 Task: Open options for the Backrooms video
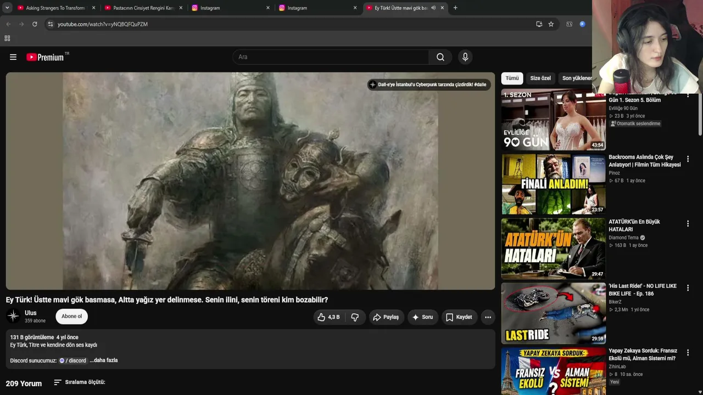688,159
